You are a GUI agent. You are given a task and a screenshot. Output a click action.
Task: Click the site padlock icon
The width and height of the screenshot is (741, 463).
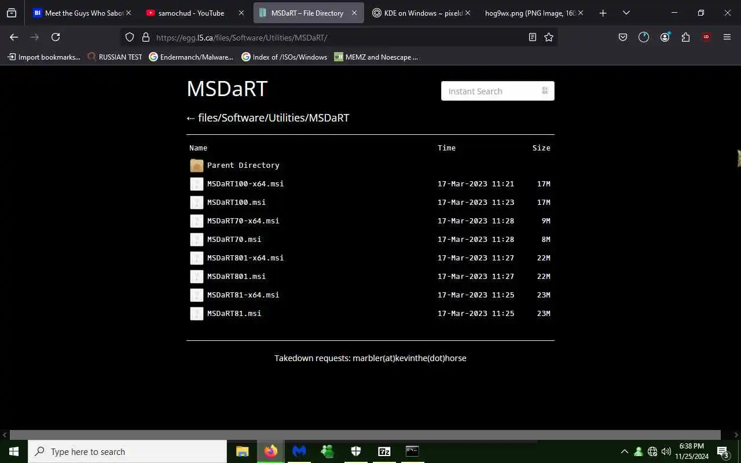[145, 37]
